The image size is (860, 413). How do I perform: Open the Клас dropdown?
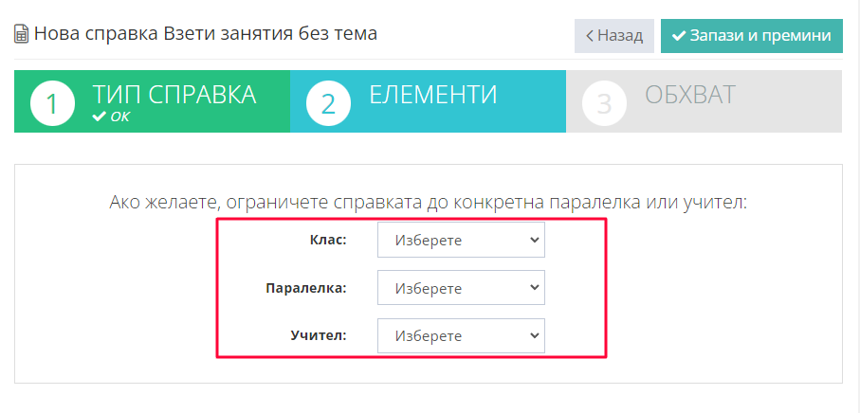pos(461,240)
